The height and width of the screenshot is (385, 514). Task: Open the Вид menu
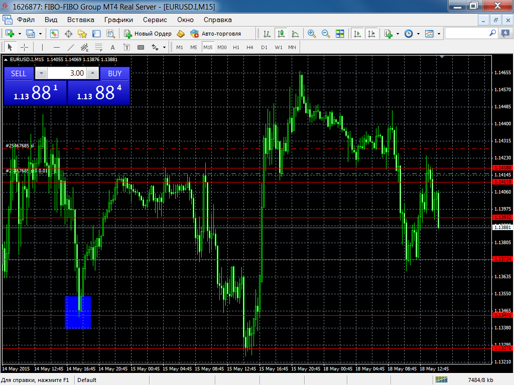pos(51,20)
